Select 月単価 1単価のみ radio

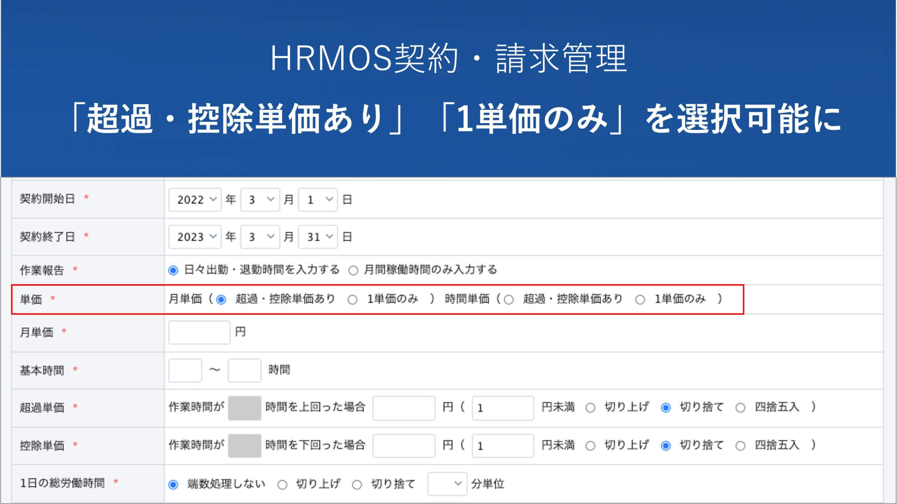point(352,300)
